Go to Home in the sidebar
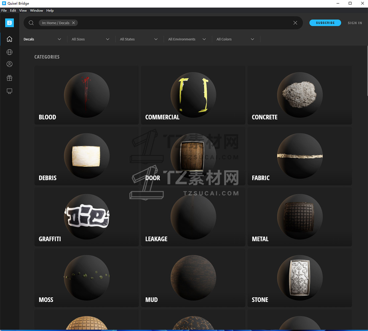Viewport: 368px width, 331px height. (x=9, y=39)
